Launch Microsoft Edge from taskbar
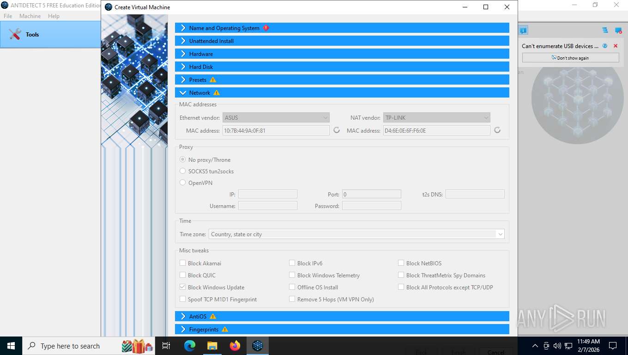628x355 pixels. 190,346
